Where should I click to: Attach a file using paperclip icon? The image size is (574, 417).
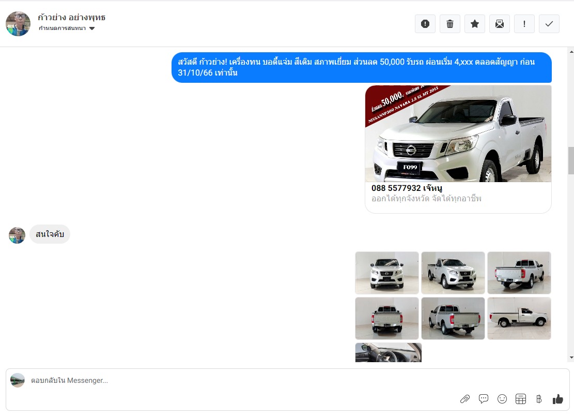click(x=465, y=399)
